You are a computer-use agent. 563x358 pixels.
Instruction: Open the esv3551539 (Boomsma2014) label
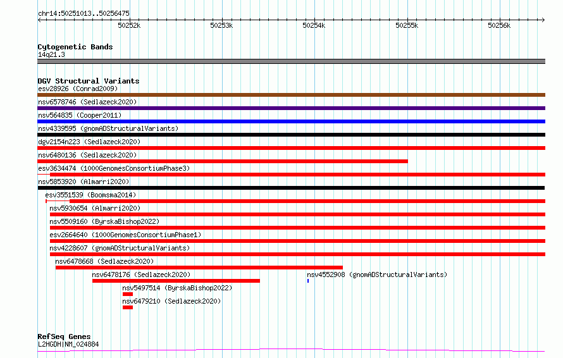90,195
